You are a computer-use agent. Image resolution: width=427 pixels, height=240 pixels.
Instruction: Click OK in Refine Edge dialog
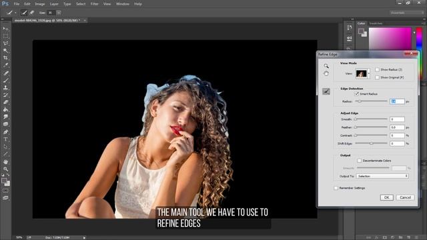coord(386,197)
